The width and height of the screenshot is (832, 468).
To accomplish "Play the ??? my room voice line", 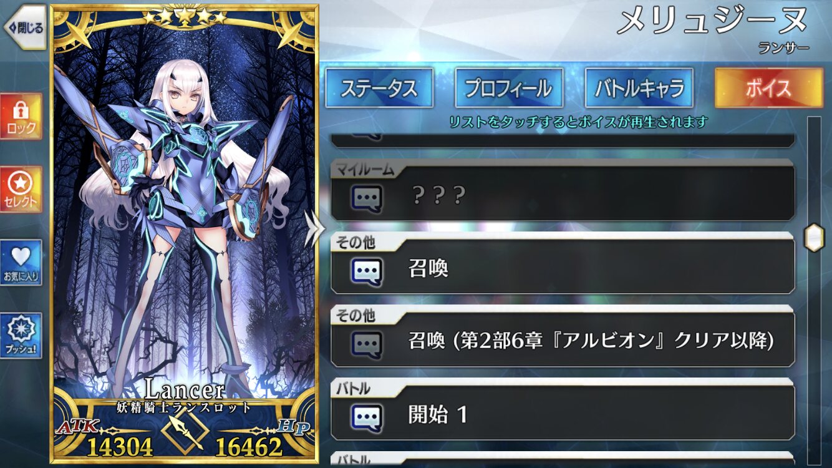I will click(563, 191).
